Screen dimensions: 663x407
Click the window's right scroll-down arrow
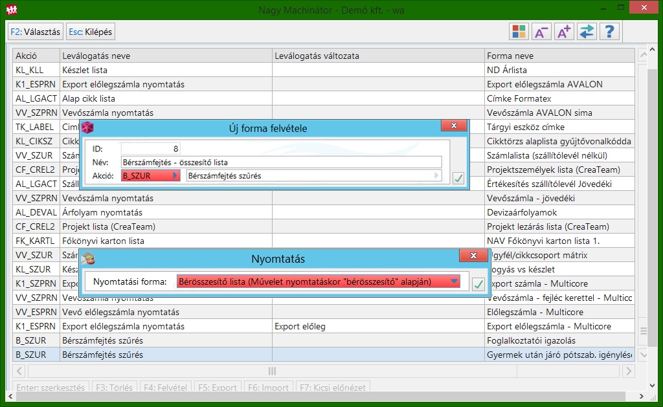652,386
